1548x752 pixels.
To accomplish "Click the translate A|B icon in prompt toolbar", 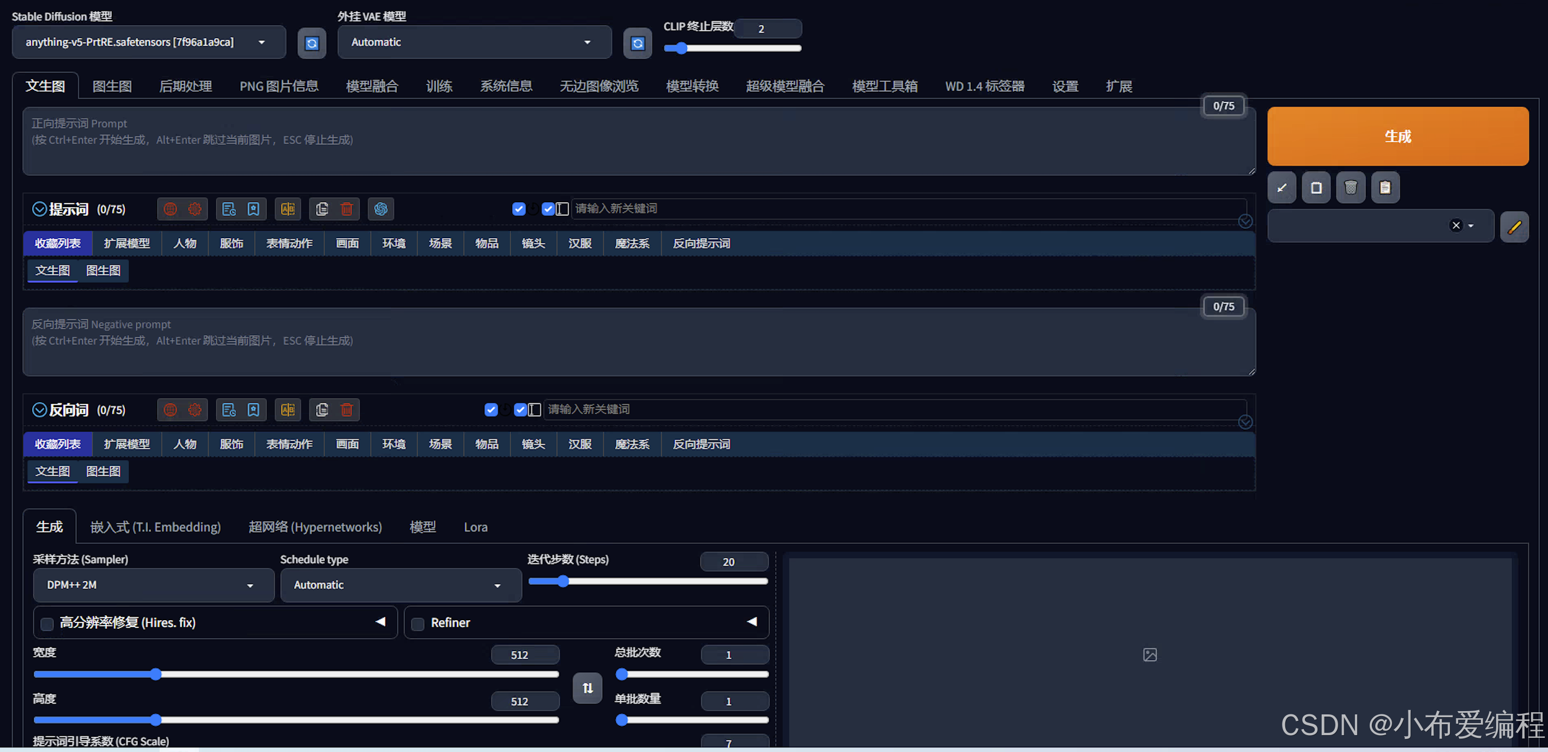I will click(x=288, y=209).
